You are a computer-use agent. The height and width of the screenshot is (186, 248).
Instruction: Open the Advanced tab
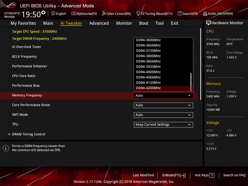point(99,23)
